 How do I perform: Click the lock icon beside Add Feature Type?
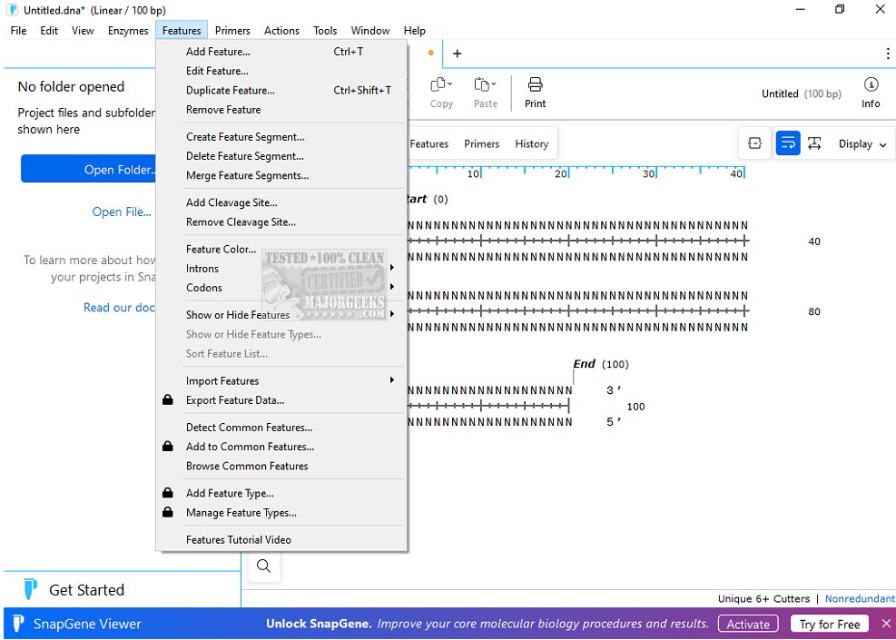pyautogui.click(x=167, y=492)
